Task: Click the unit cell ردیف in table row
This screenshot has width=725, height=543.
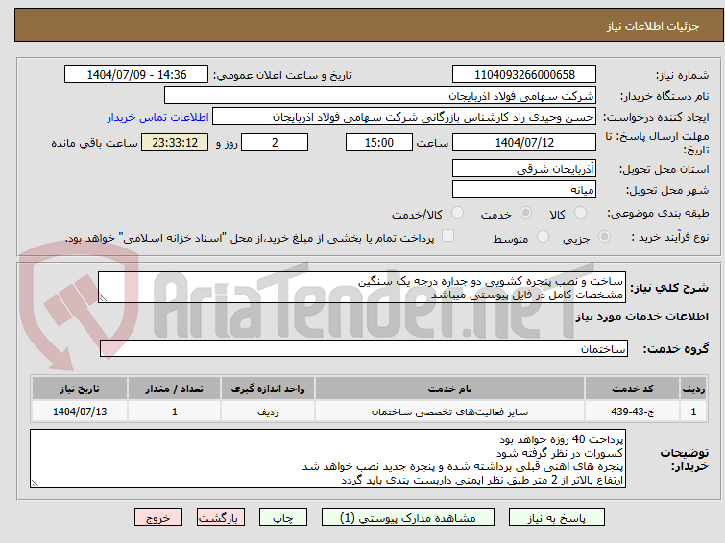Action: coord(268,412)
